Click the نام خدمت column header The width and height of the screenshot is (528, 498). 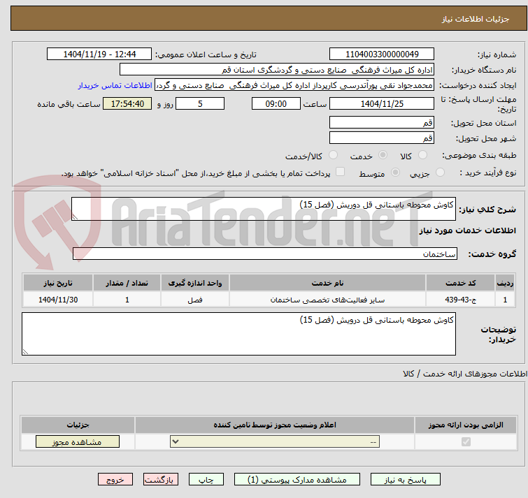coord(328,283)
